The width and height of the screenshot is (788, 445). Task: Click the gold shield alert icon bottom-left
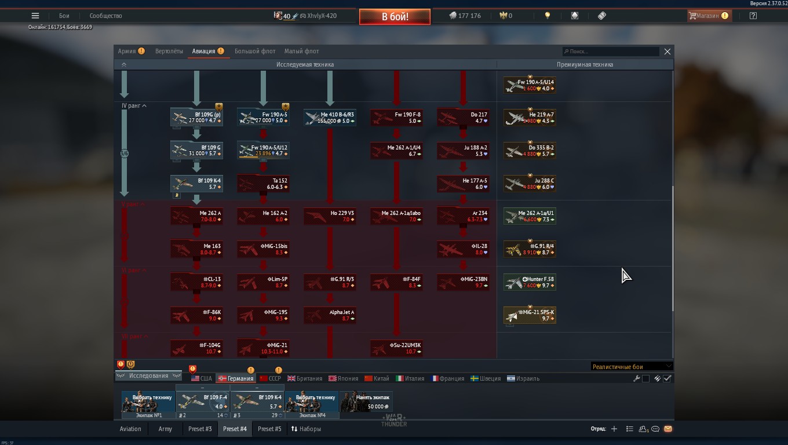(131, 364)
